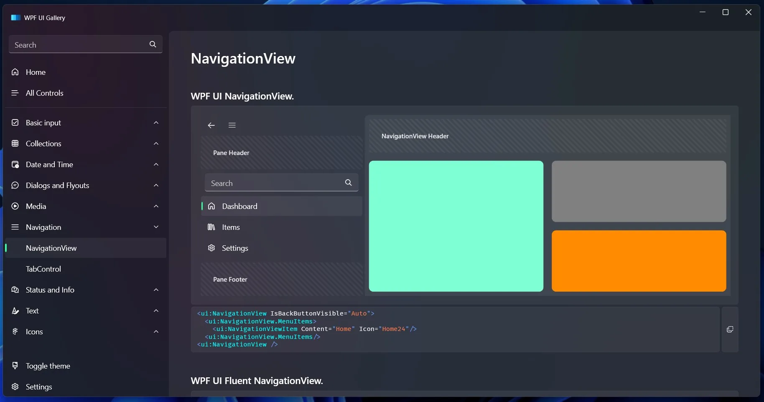Click the Dashboard home icon in demo pane
Screen dimensions: 764x402
211,206
